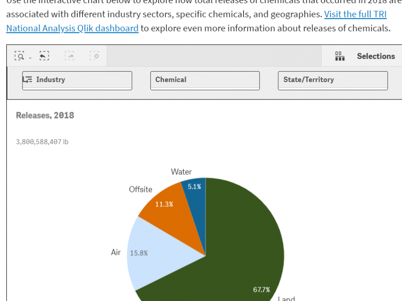Click the Industry drill-down icon

(x=27, y=80)
